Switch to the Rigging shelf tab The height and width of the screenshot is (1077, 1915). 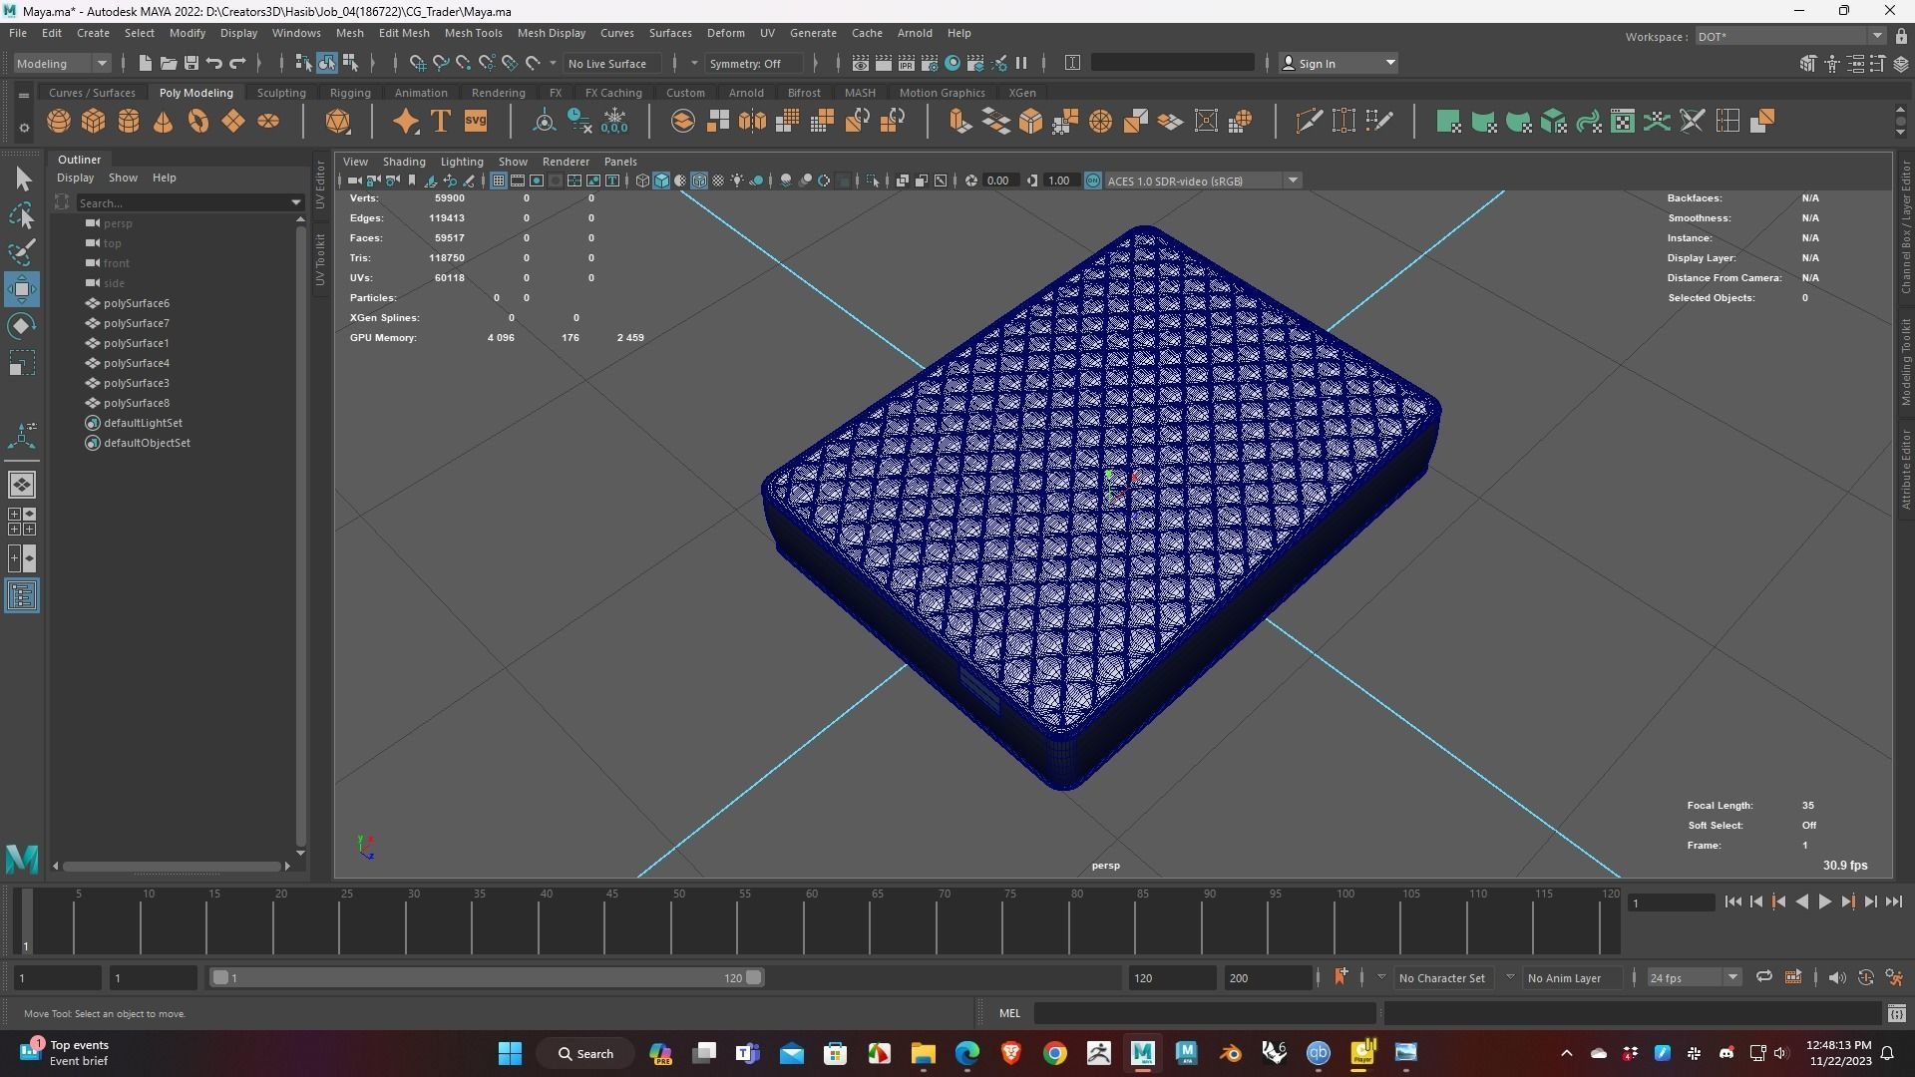coord(350,93)
